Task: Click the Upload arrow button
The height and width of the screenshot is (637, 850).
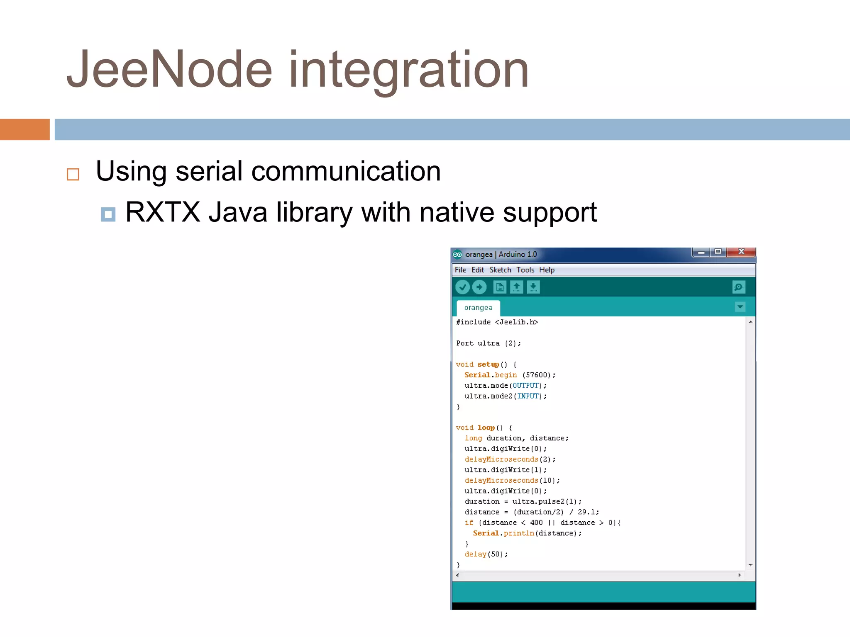Action: (x=479, y=287)
